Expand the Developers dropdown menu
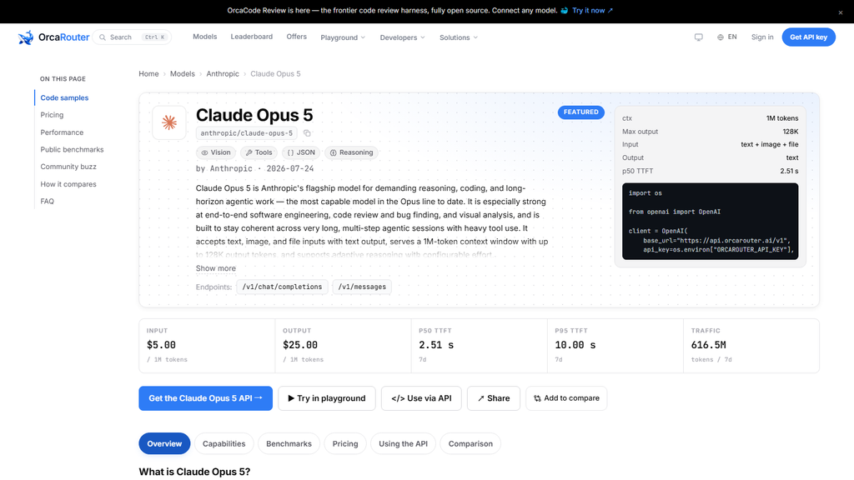The height and width of the screenshot is (480, 854). tap(402, 37)
